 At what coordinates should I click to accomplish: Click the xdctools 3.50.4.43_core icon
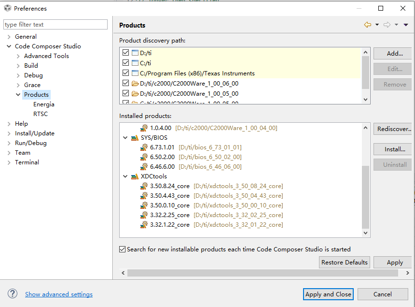pos(144,196)
